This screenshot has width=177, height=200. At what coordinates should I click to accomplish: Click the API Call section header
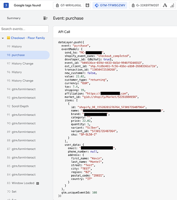[64, 32]
